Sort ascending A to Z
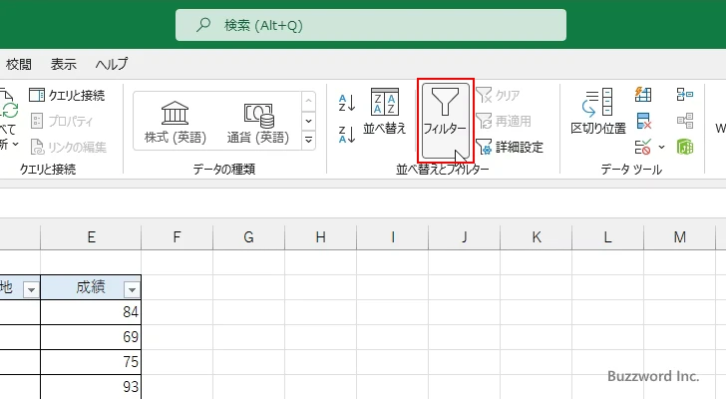This screenshot has width=726, height=399. pyautogui.click(x=347, y=103)
